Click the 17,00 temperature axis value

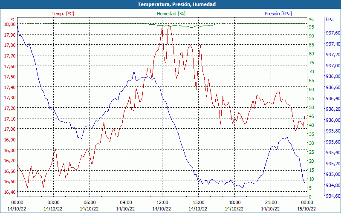click(x=10, y=129)
